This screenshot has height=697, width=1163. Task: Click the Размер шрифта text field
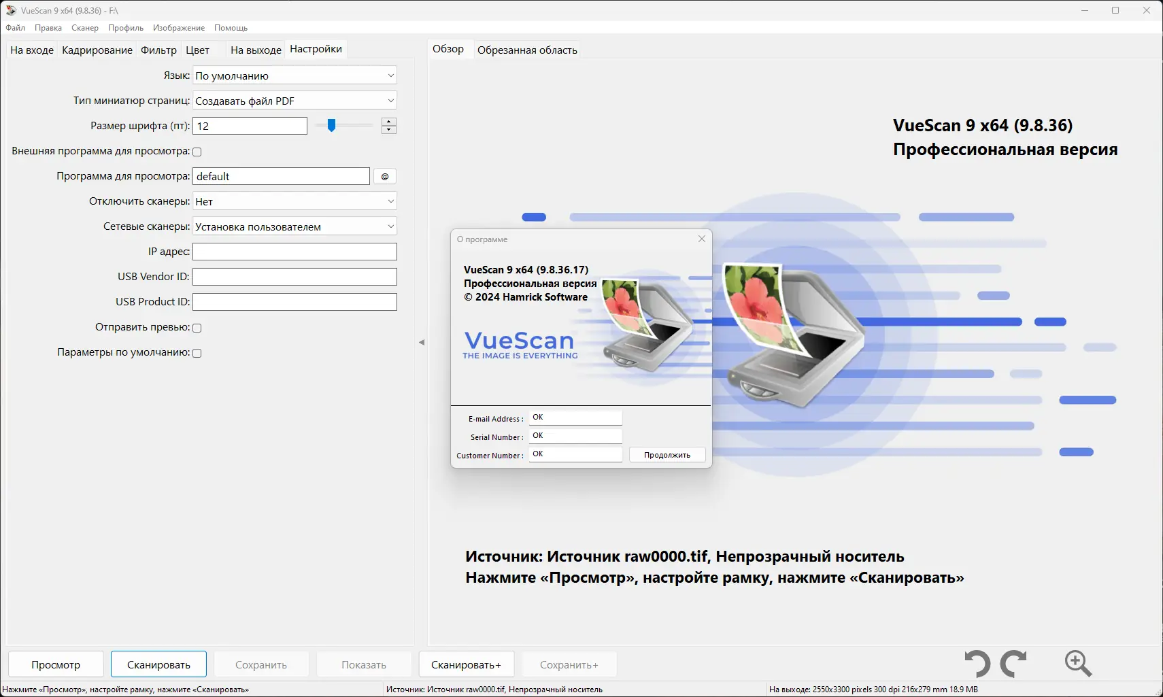pos(250,126)
